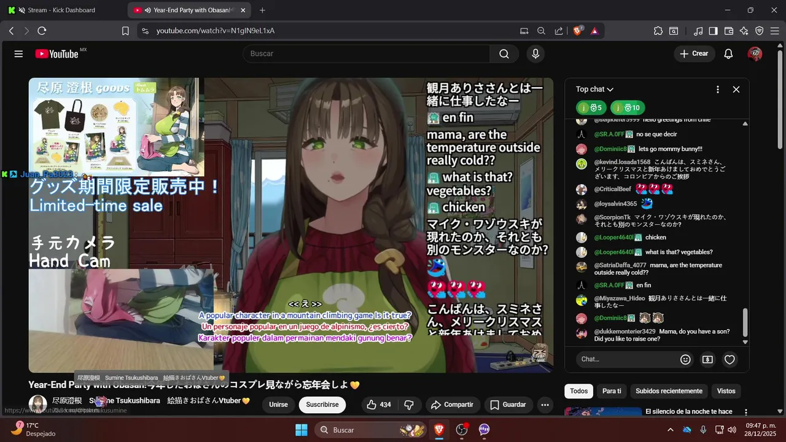Mute the Kick Dashboard tab audio icon

(22, 10)
